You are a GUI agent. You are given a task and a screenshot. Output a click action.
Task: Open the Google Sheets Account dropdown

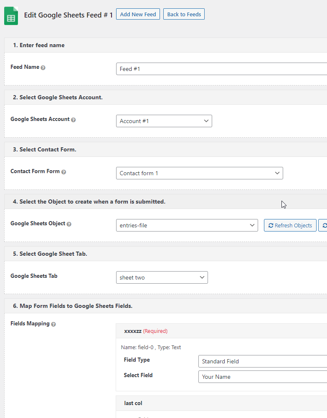[164, 121]
